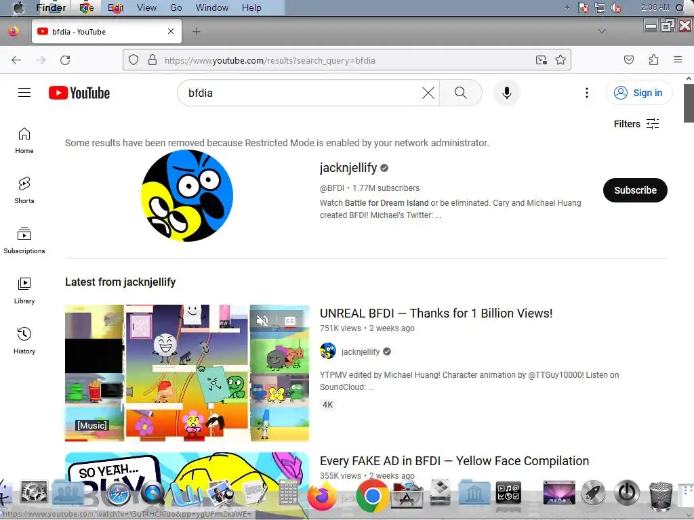Image resolution: width=694 pixels, height=520 pixels.
Task: Go back with the browser back arrow
Action: point(16,60)
